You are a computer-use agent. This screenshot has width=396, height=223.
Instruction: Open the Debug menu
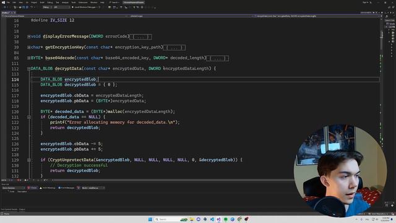(x=49, y=2)
